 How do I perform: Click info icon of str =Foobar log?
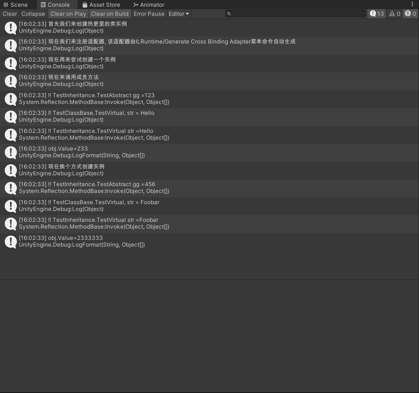[11, 224]
